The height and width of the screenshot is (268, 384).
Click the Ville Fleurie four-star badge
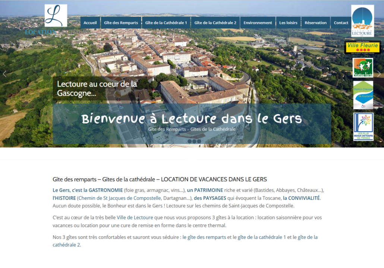[362, 47]
